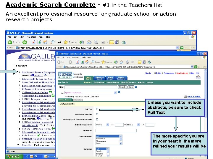The image size is (213, 159).
Task: Click first Year field after Published Date
Action: coord(119,125)
